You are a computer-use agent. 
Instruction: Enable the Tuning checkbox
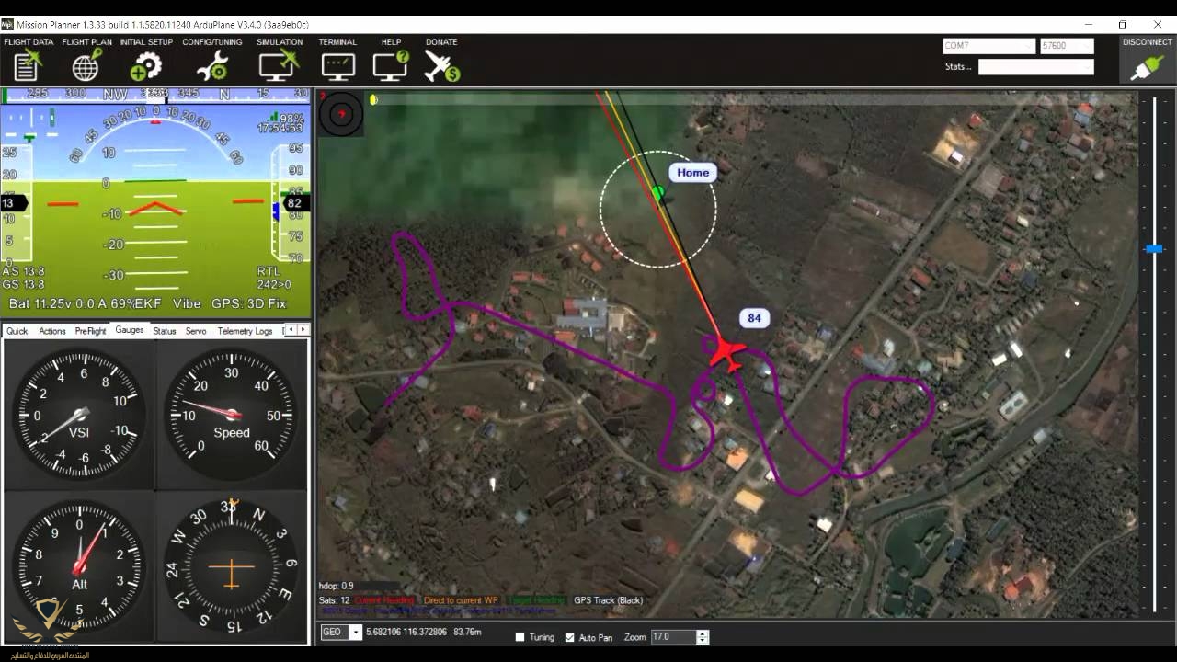tap(520, 637)
